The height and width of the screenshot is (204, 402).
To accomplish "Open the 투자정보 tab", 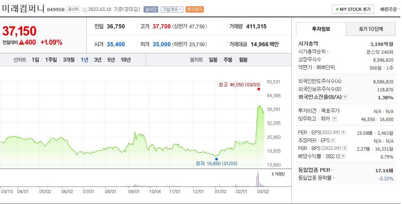I will tap(321, 29).
